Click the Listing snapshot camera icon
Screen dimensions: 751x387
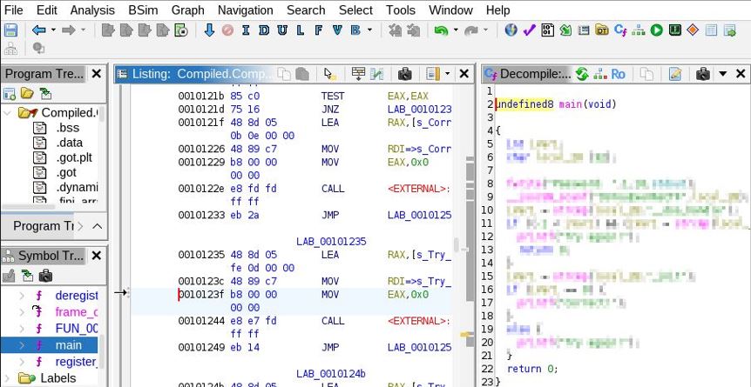pos(405,74)
